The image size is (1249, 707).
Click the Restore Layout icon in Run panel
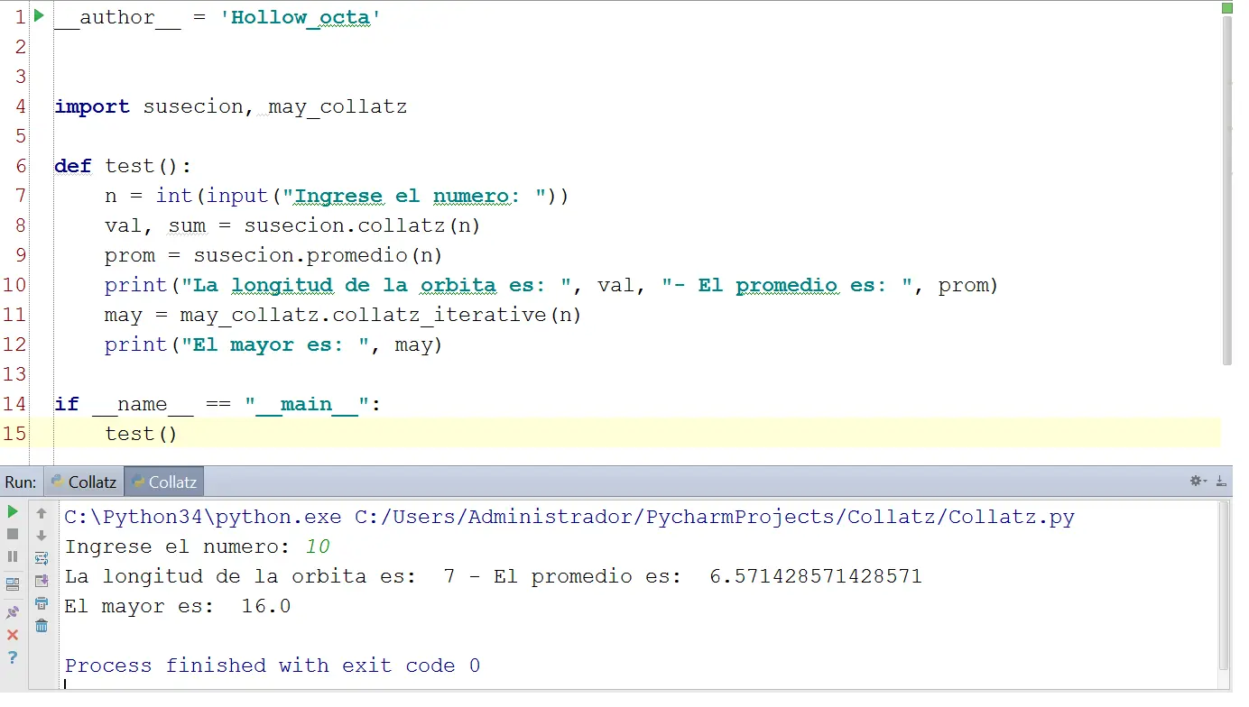point(13,583)
